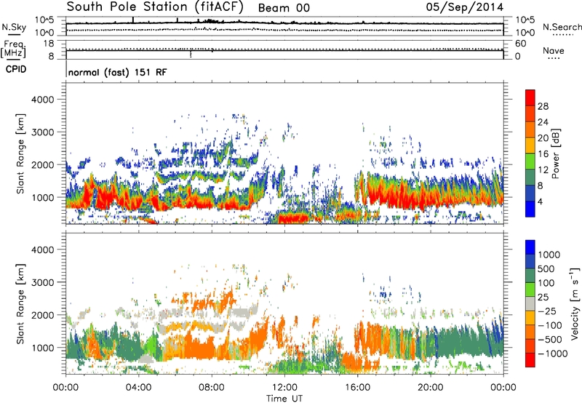Click the 'South Pole Station (fitACF)' title
Viewport: 582px width, 403px height.
click(x=155, y=7)
